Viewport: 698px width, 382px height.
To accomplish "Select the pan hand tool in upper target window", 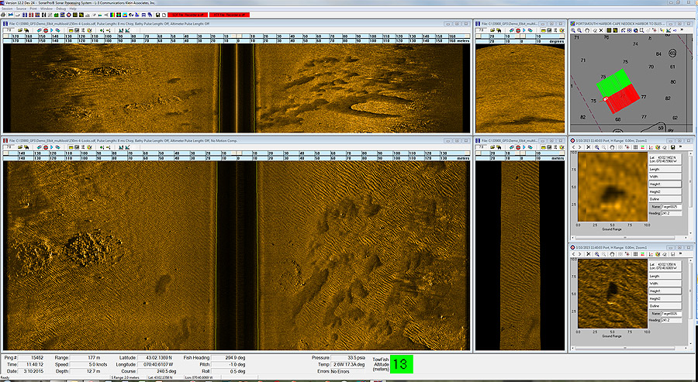I will point(613,146).
